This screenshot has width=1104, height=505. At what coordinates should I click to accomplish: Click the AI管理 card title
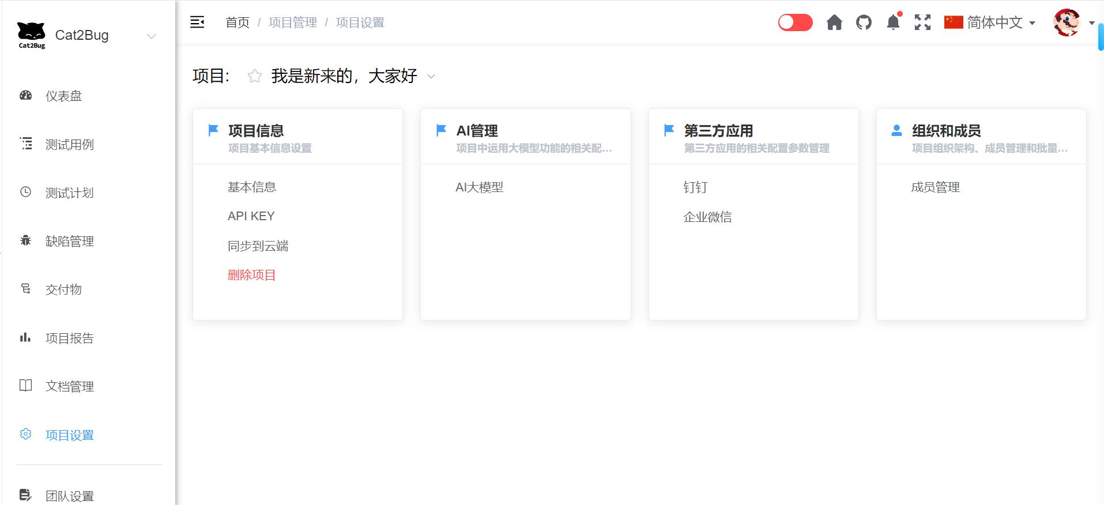[477, 131]
